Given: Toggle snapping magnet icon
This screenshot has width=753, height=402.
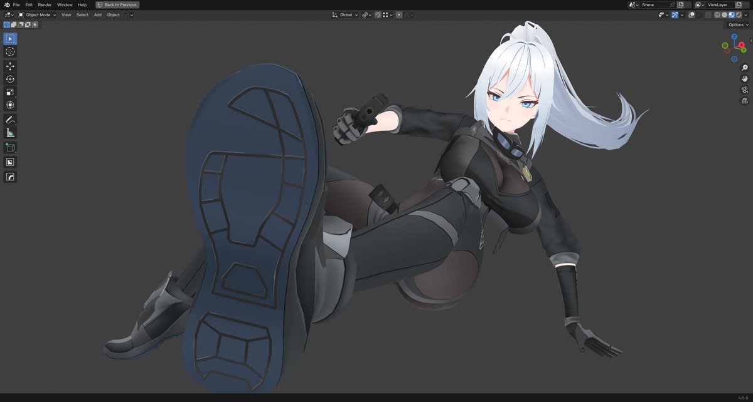Looking at the screenshot, I should click(378, 14).
